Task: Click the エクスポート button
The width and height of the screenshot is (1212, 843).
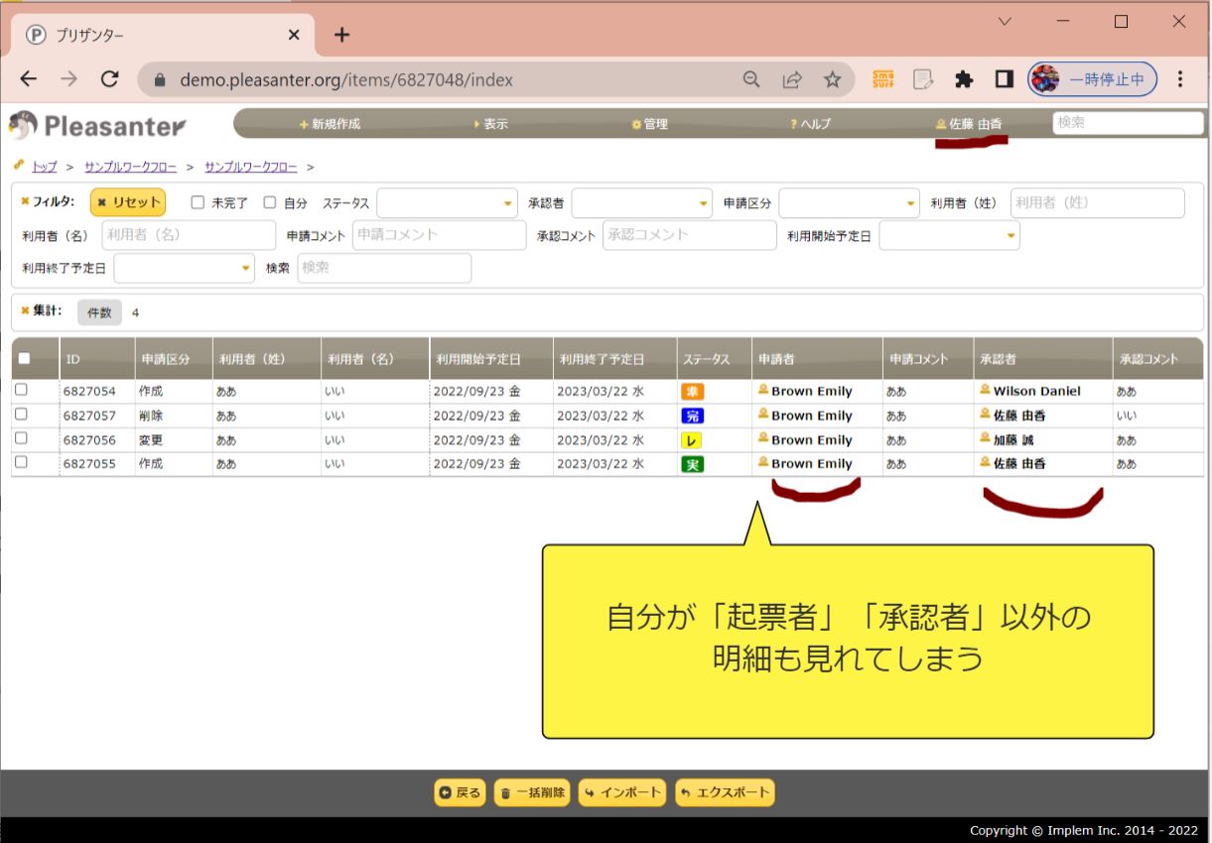Action: coord(725,792)
